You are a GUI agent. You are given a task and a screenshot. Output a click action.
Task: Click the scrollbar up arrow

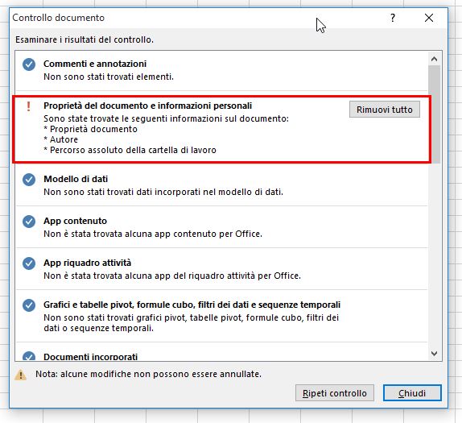[x=434, y=59]
